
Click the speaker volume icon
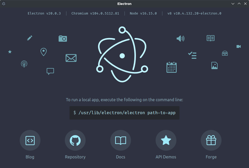181,38
